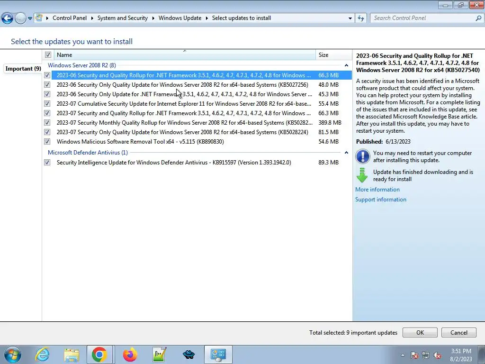Open dropdown arrow after Windows Update breadcrumb
Image resolution: width=485 pixels, height=364 pixels.
[x=207, y=18]
